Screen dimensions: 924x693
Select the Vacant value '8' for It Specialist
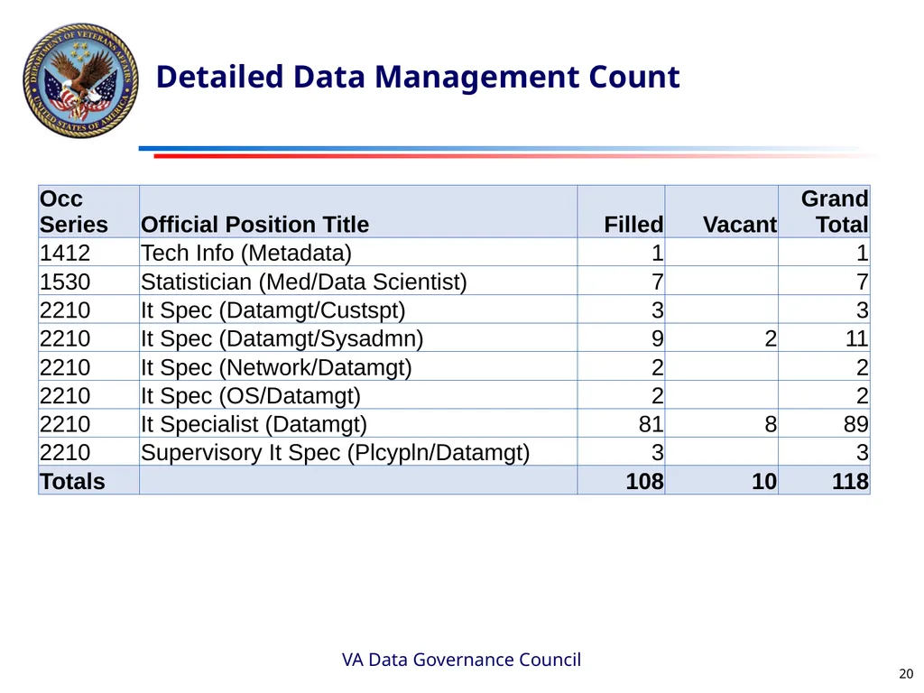[x=721, y=423]
